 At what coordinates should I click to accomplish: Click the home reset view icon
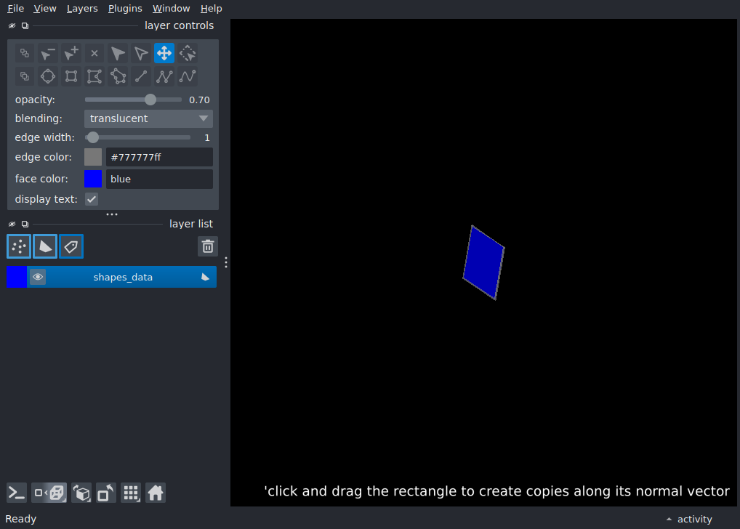tap(156, 493)
